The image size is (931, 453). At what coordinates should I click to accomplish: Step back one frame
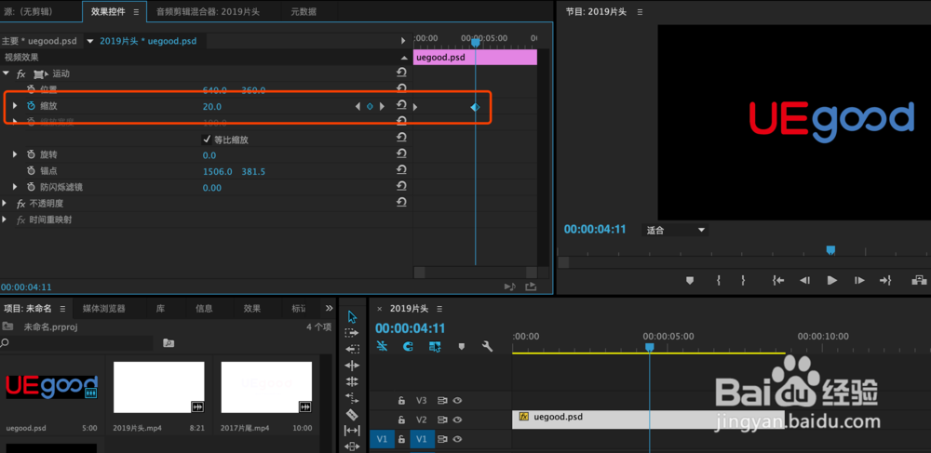[x=804, y=281]
